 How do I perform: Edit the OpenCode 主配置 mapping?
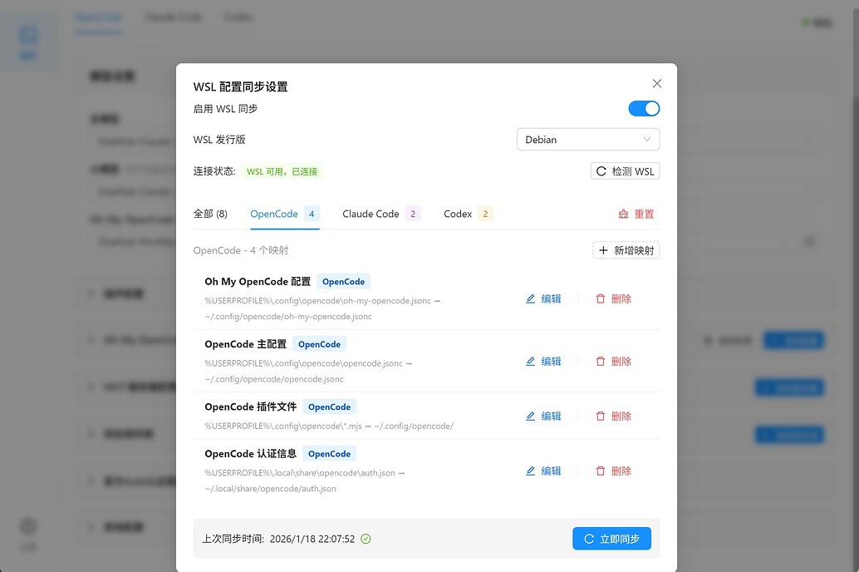coord(543,362)
